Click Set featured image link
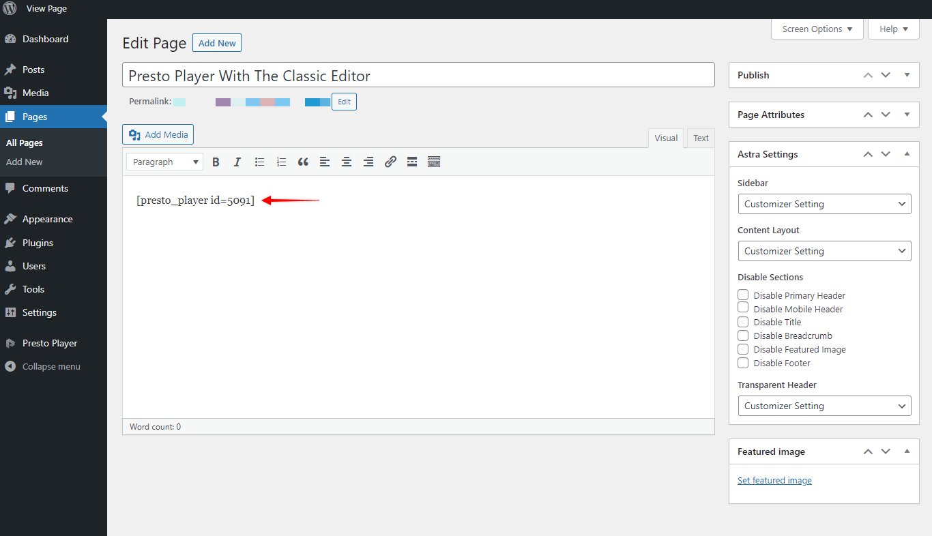This screenshot has height=536, width=932. (774, 480)
